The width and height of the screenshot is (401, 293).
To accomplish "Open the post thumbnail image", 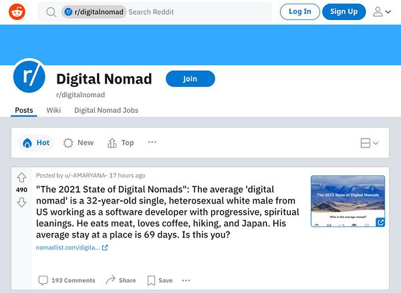I will (x=348, y=202).
